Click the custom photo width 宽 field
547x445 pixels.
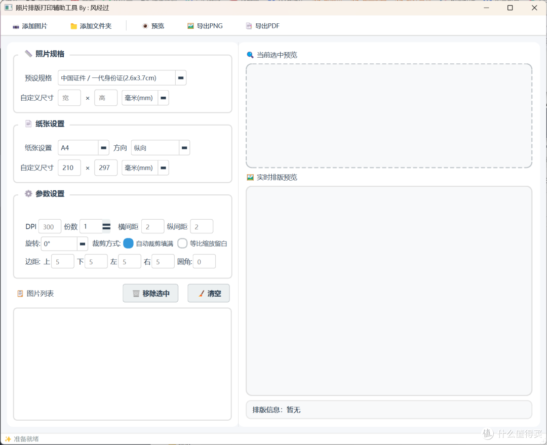[69, 98]
